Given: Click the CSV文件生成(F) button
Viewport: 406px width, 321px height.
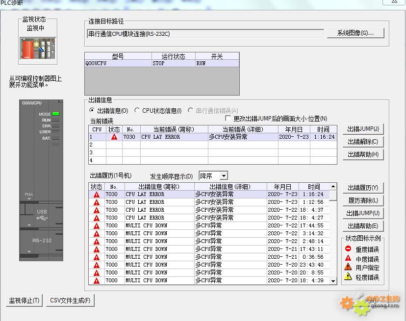Looking at the screenshot, I should point(70,300).
